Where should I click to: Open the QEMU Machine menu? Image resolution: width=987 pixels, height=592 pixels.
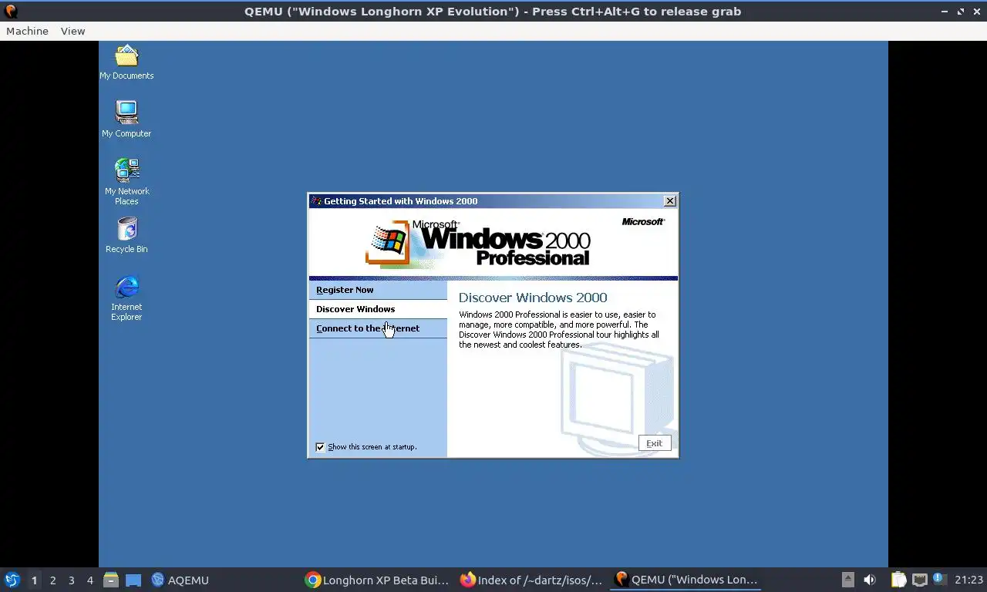click(x=27, y=31)
